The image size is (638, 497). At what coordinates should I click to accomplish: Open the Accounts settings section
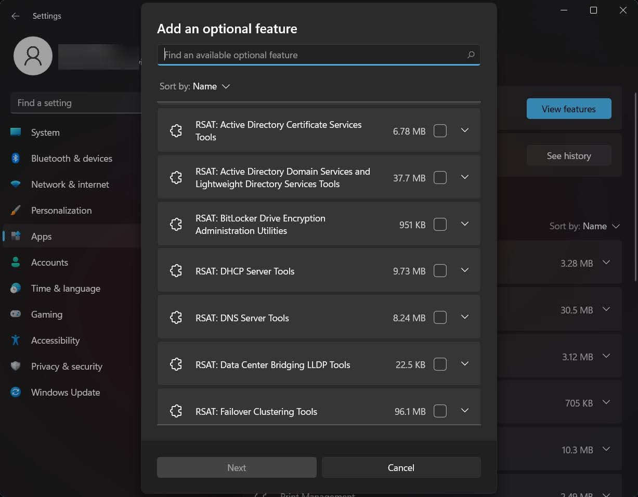(x=49, y=263)
